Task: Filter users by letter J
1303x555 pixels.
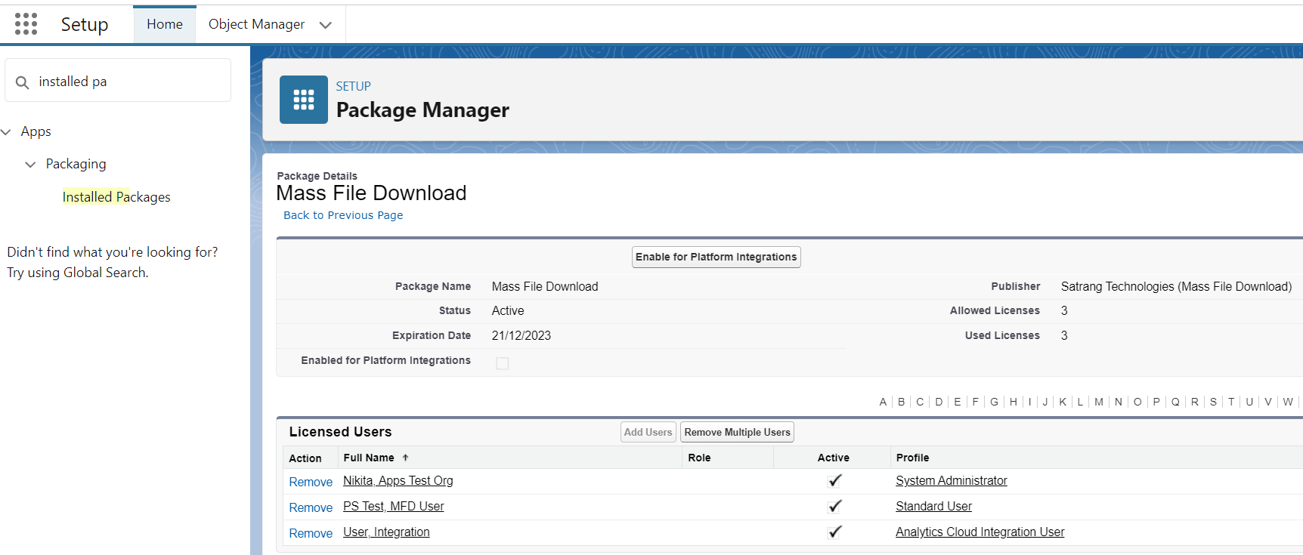Action: coord(1045,402)
